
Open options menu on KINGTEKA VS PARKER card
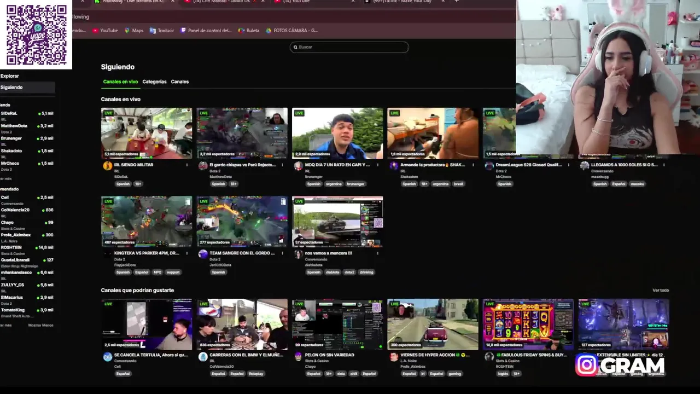click(x=187, y=253)
